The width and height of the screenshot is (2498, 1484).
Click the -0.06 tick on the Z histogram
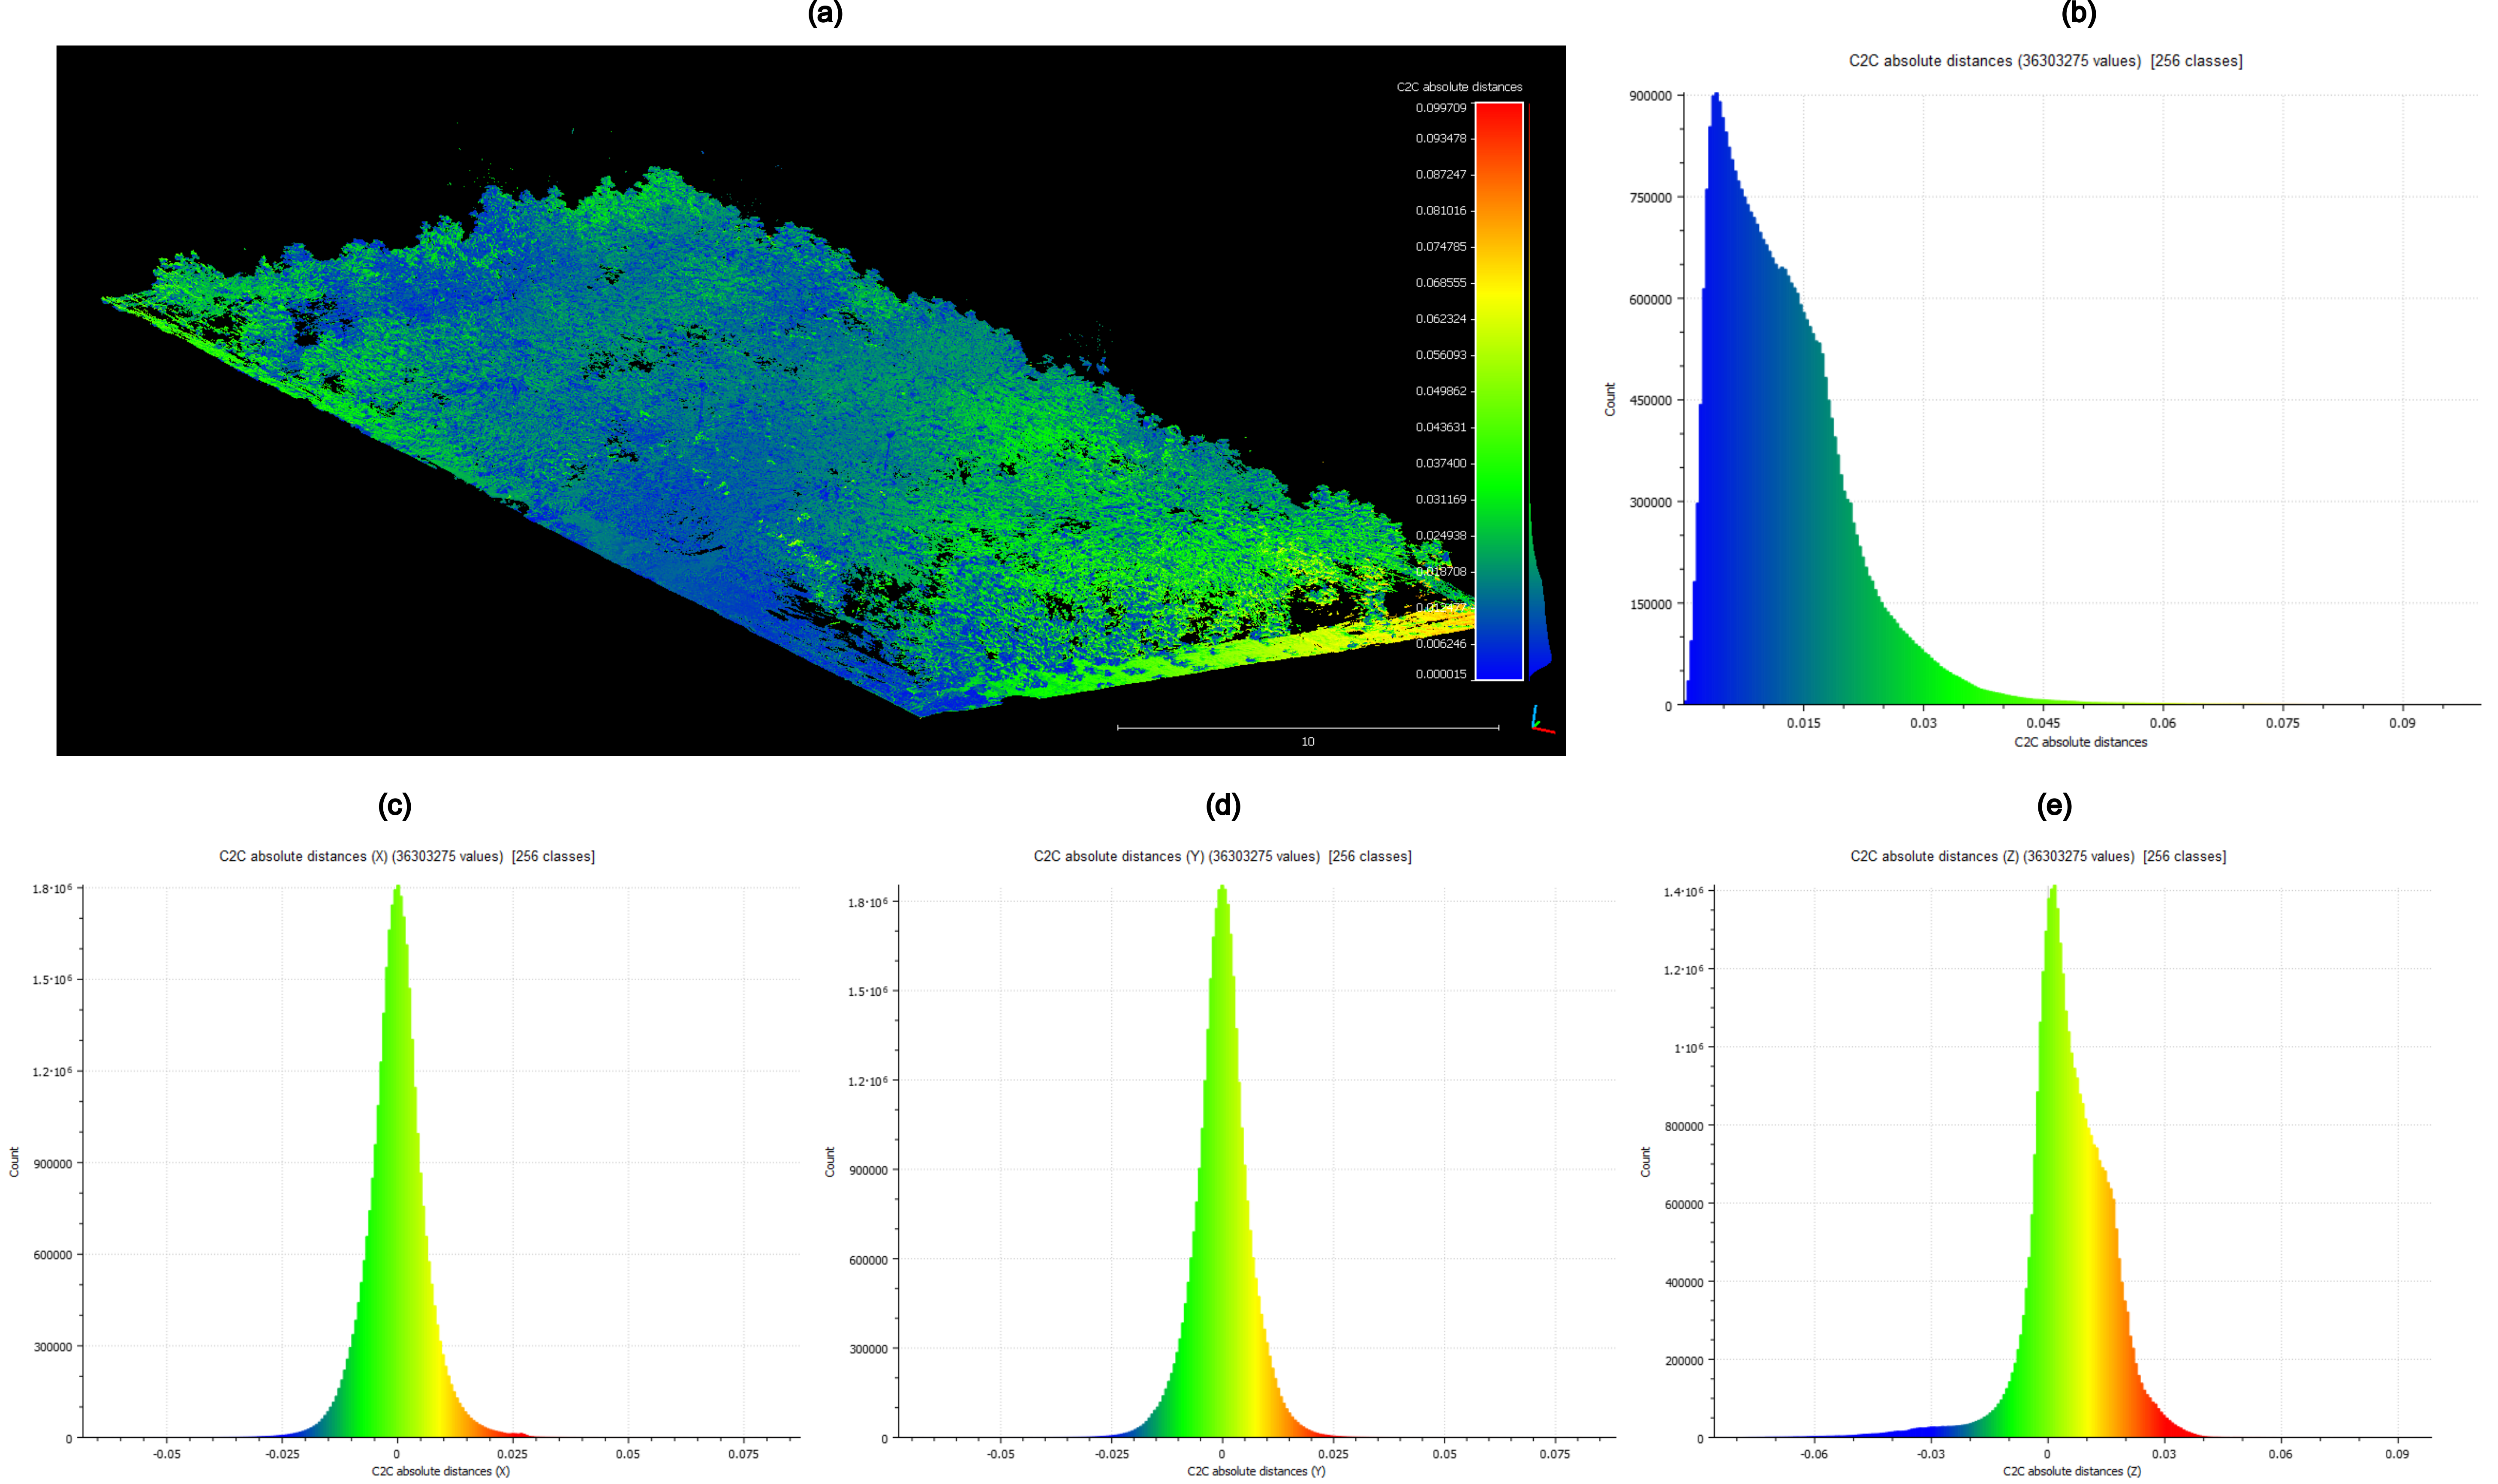(1814, 1454)
